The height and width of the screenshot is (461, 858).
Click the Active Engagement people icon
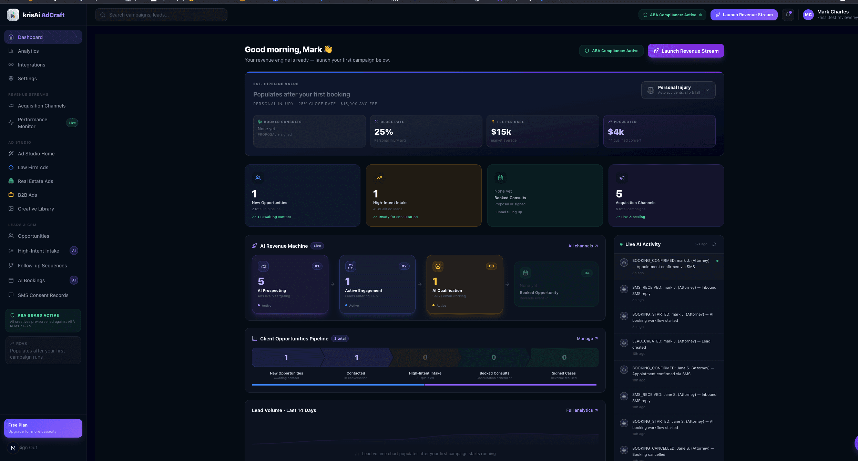[351, 266]
